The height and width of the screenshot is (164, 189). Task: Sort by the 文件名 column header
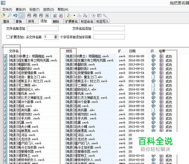coord(14,51)
